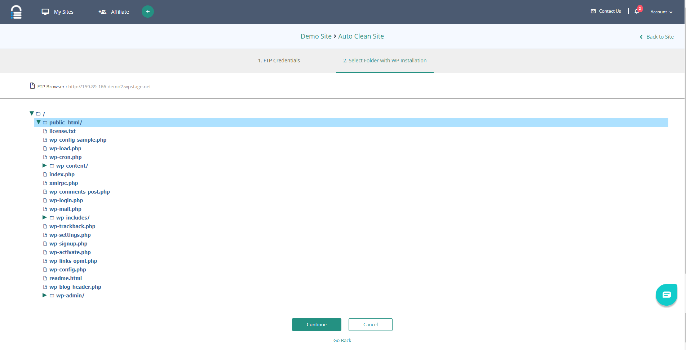
Task: Click the My Sites monitor icon
Action: coord(45,12)
